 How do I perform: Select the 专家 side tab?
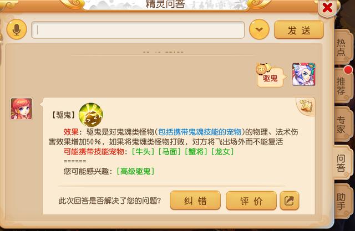(x=342, y=125)
